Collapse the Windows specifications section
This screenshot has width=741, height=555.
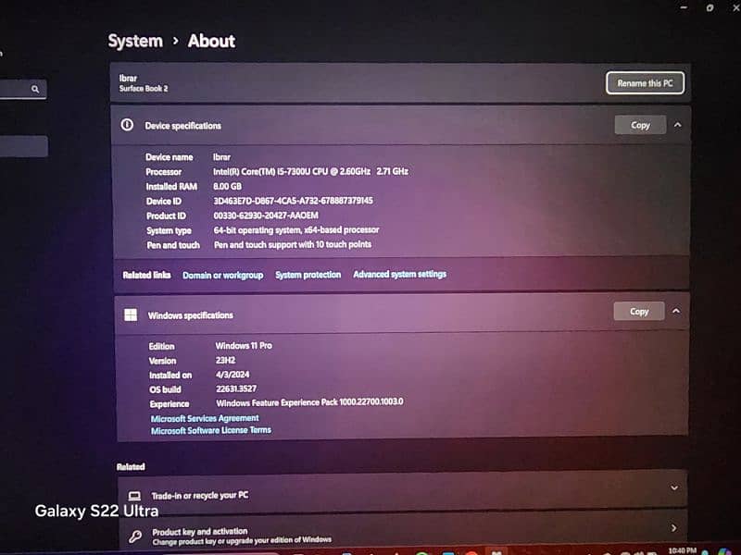point(676,312)
